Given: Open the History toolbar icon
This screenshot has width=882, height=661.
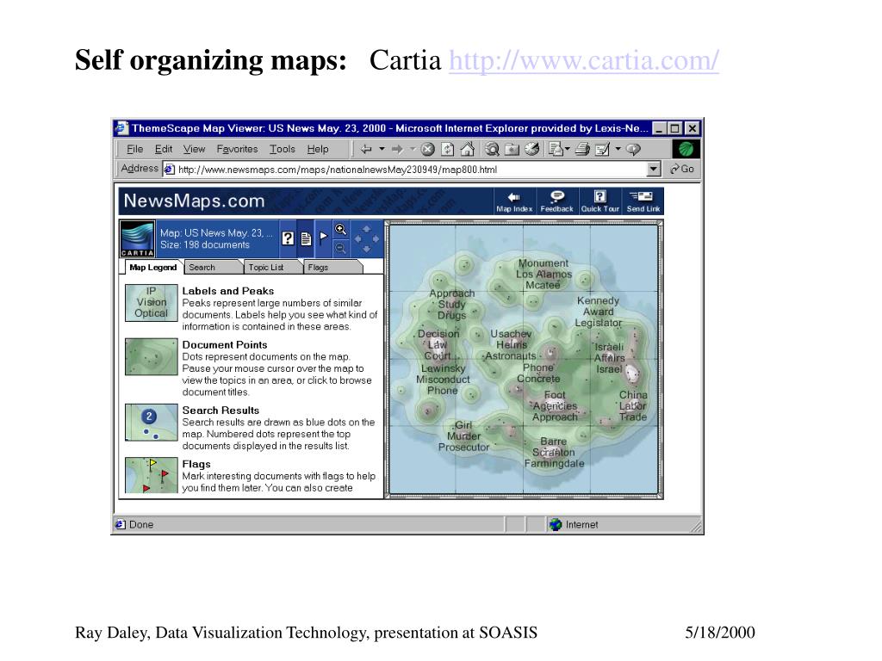Looking at the screenshot, I should pos(531,150).
